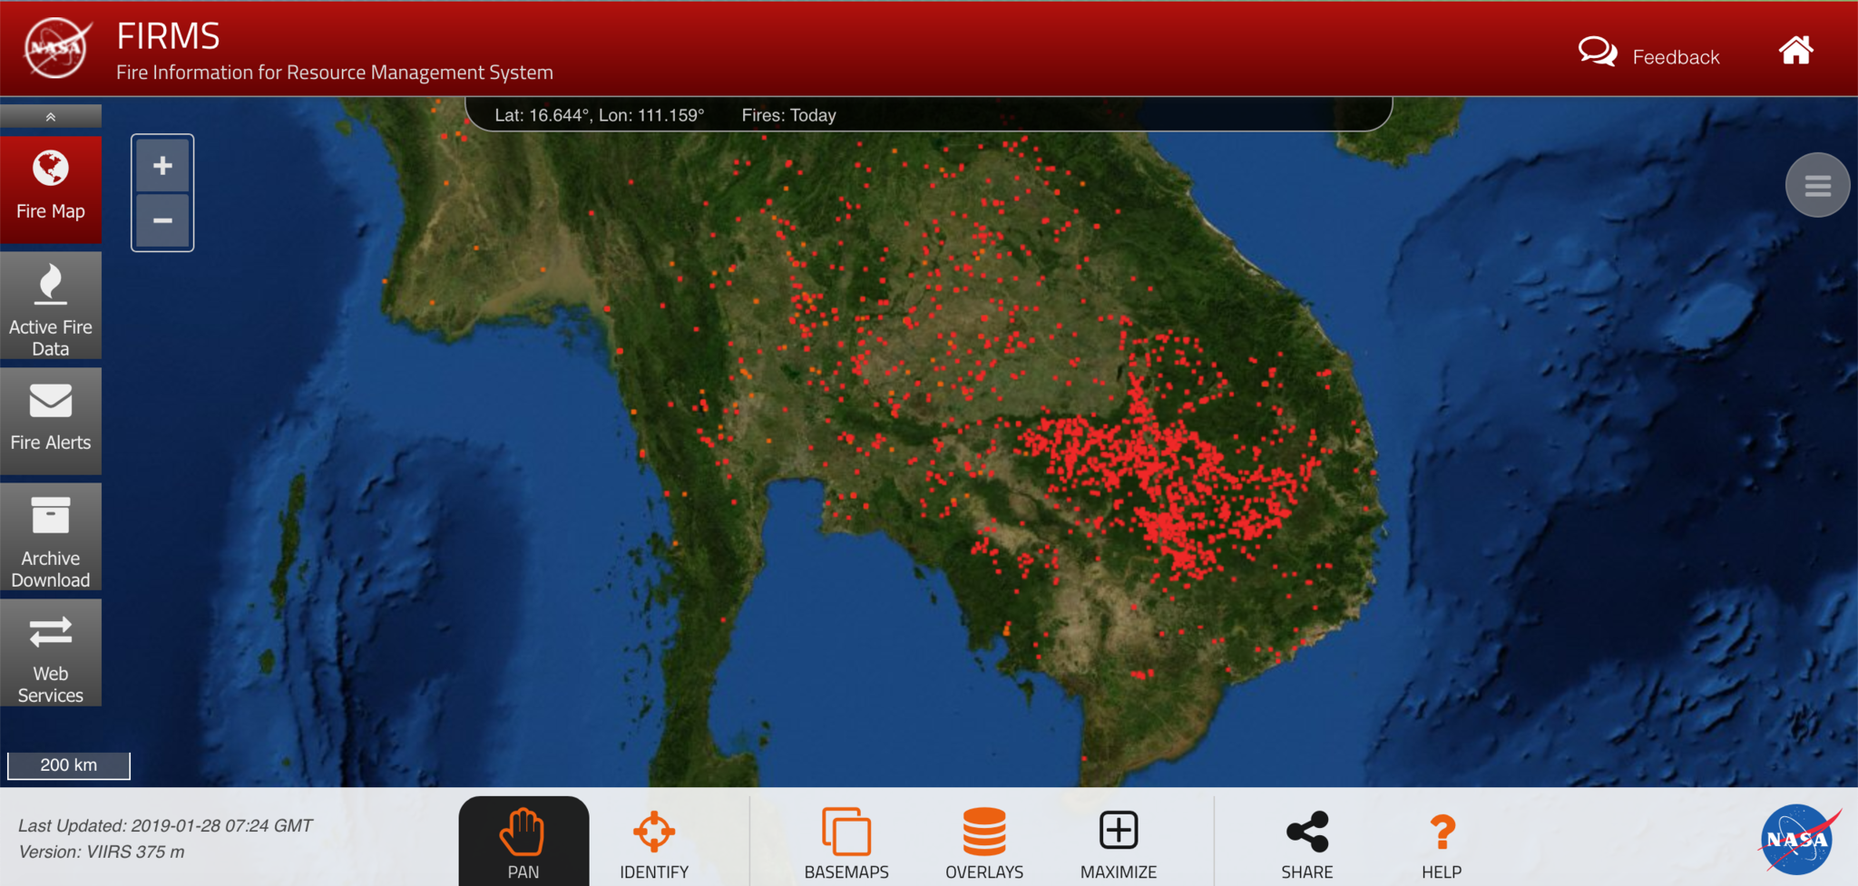Open Active Fire Data panel
Screen dimensions: 1858x886
(51, 306)
